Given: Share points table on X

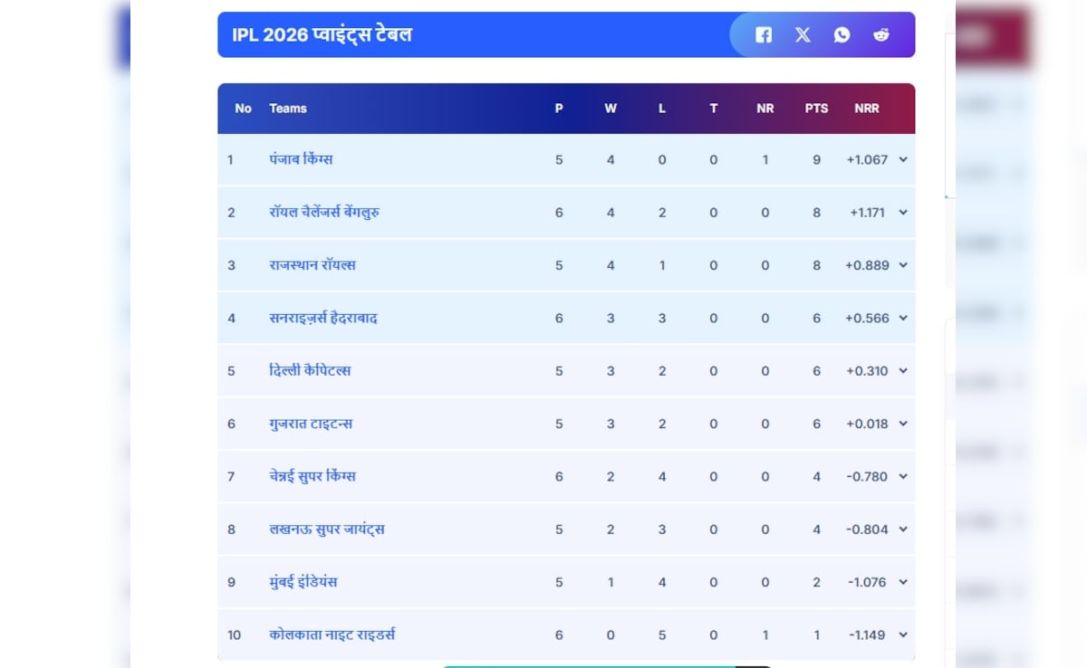Looking at the screenshot, I should 803,34.
